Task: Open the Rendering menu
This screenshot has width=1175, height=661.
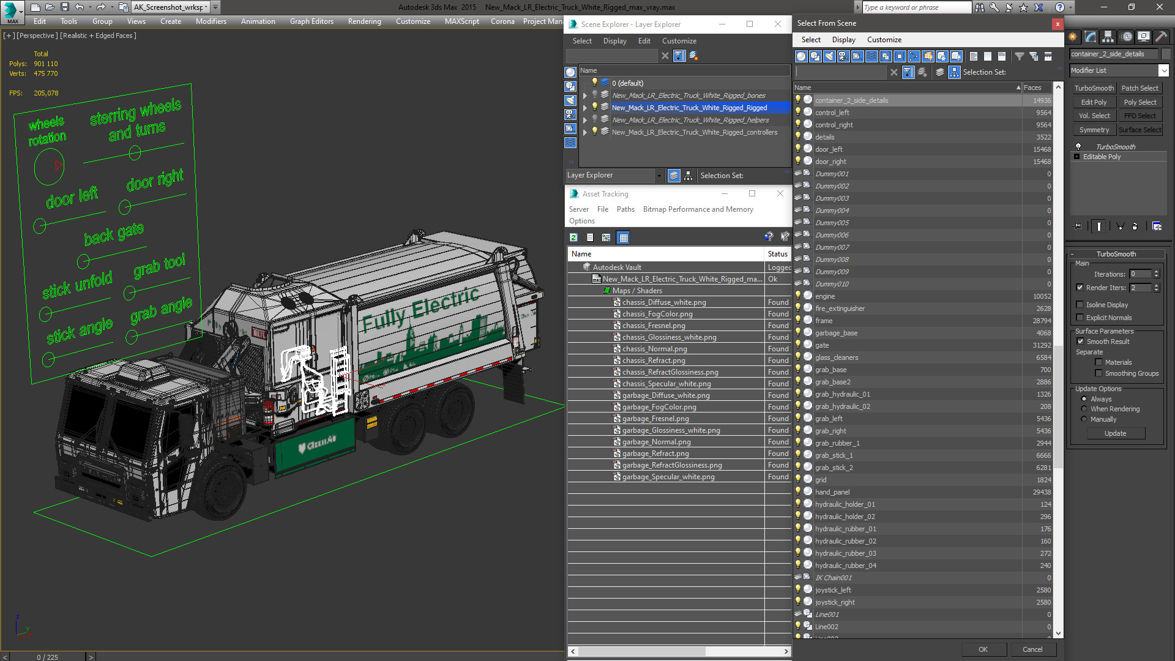Action: [x=364, y=21]
